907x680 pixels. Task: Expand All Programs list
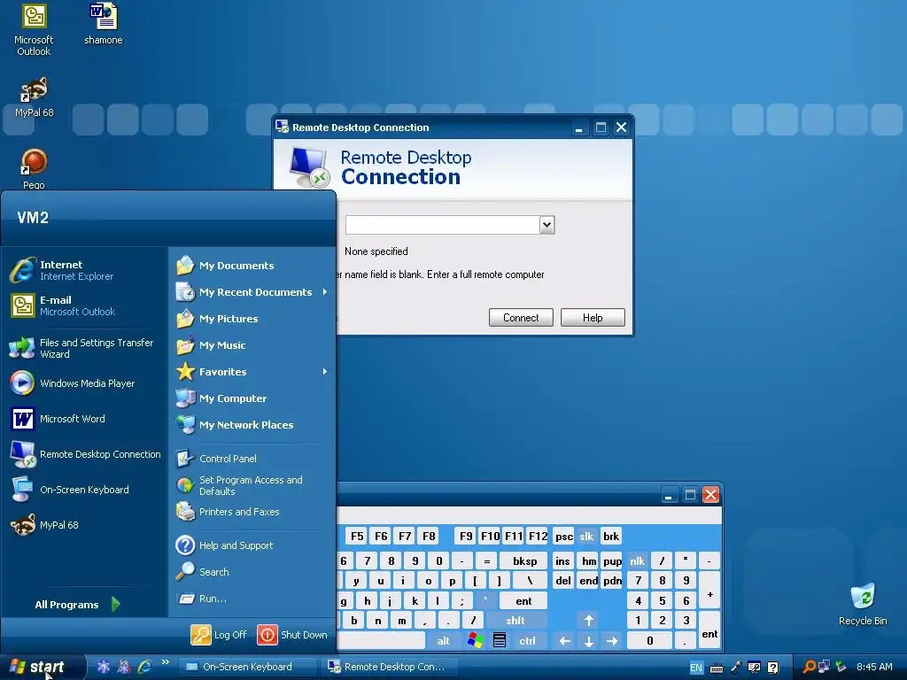[x=78, y=604]
